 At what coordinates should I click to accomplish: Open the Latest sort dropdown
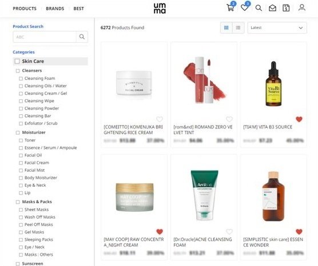pos(277,28)
